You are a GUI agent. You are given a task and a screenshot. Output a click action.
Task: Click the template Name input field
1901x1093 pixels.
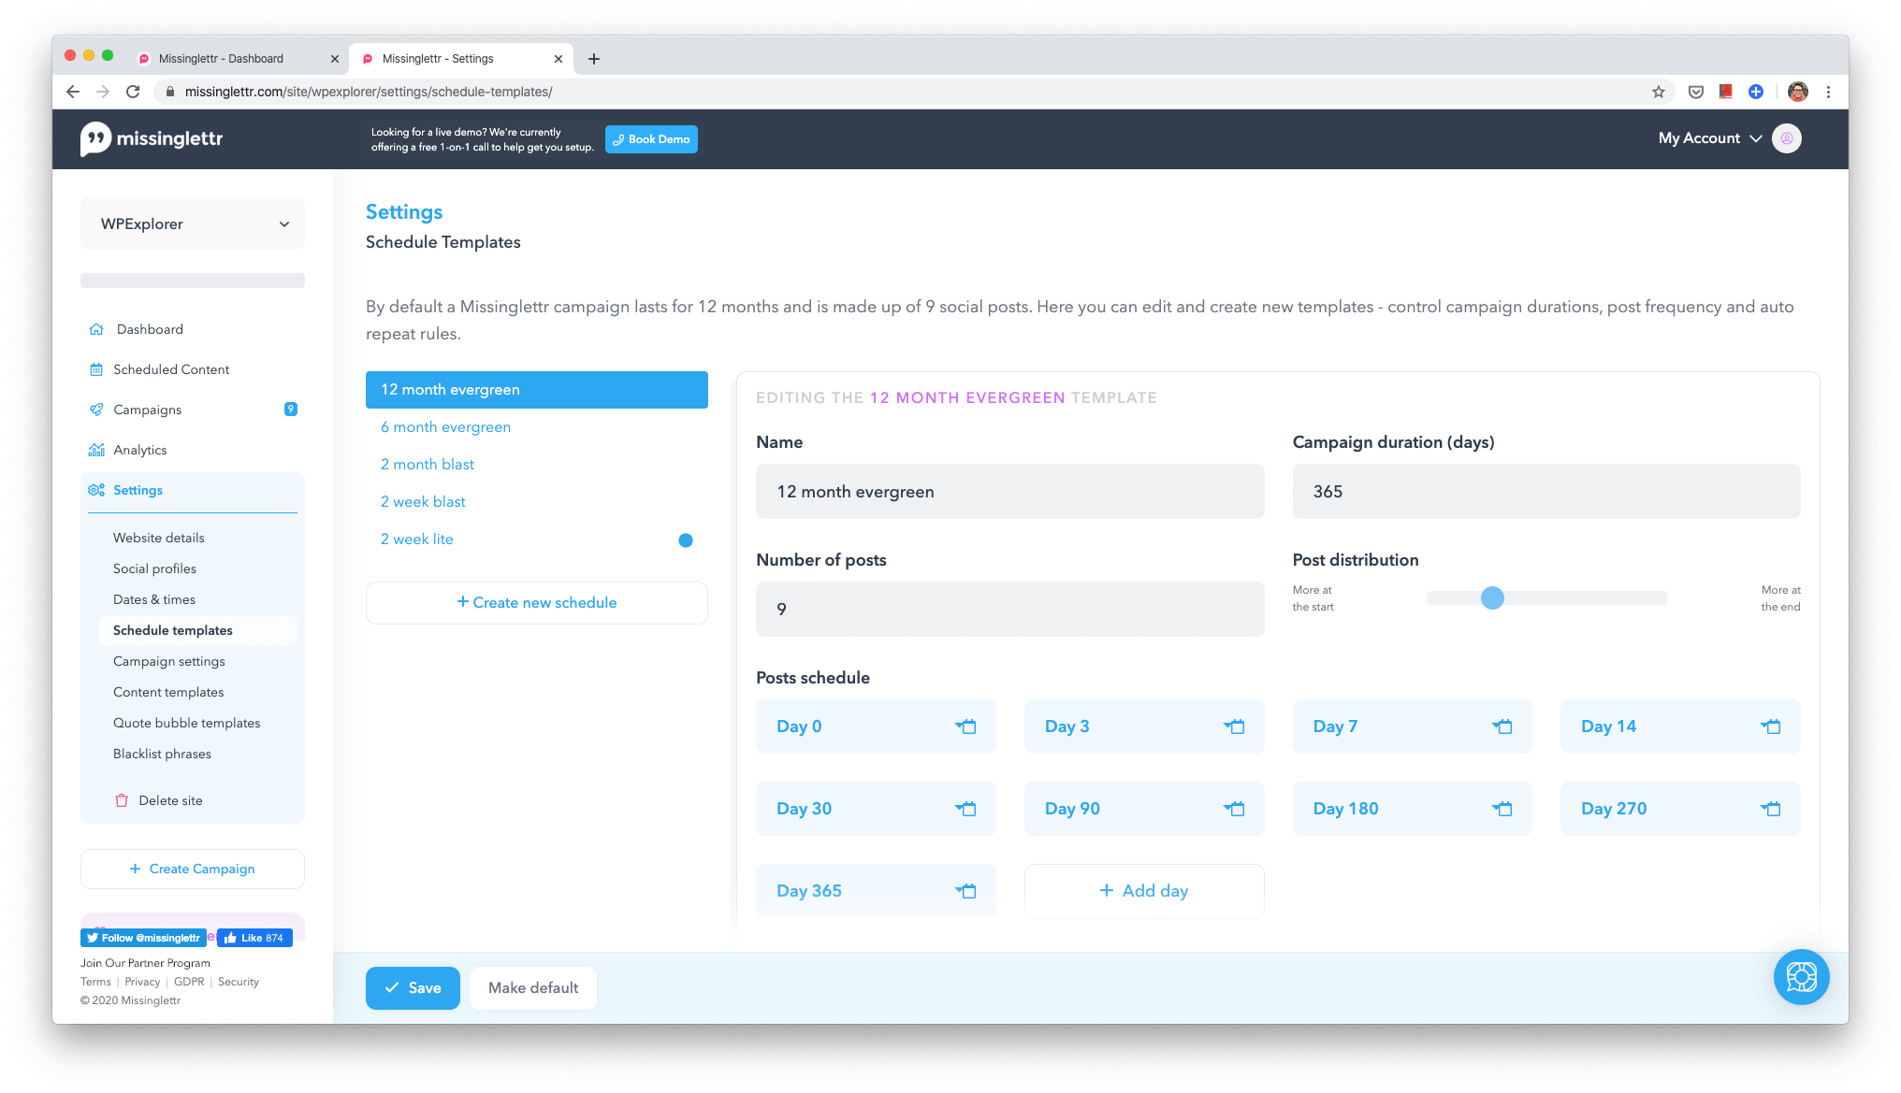1010,492
